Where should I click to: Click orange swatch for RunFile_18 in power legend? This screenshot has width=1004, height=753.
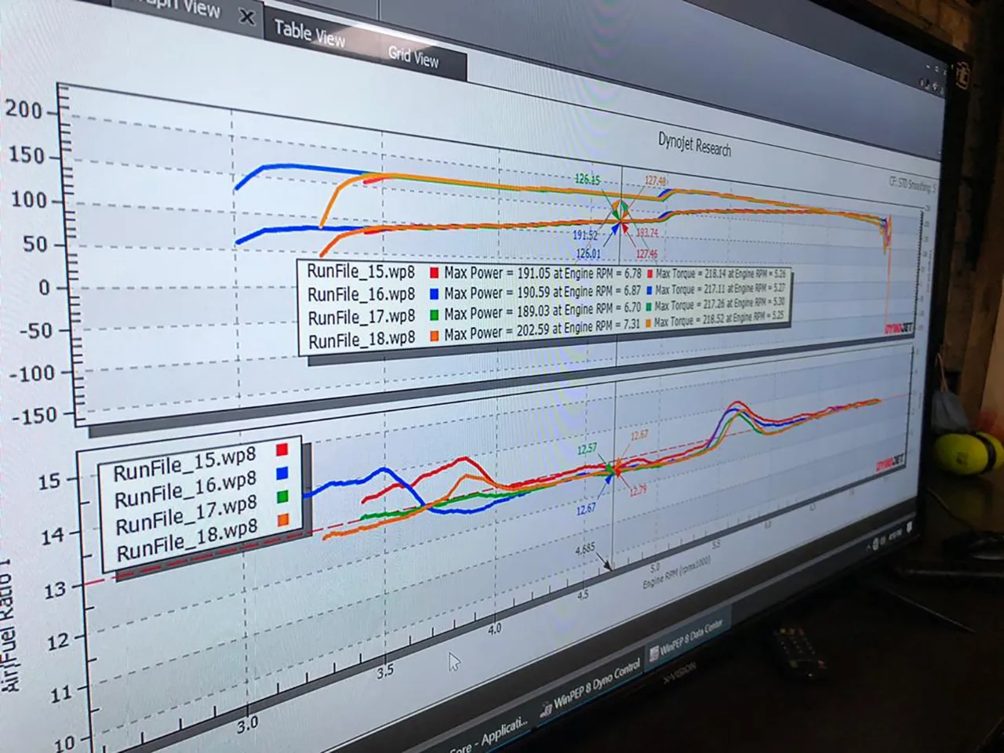pos(433,336)
